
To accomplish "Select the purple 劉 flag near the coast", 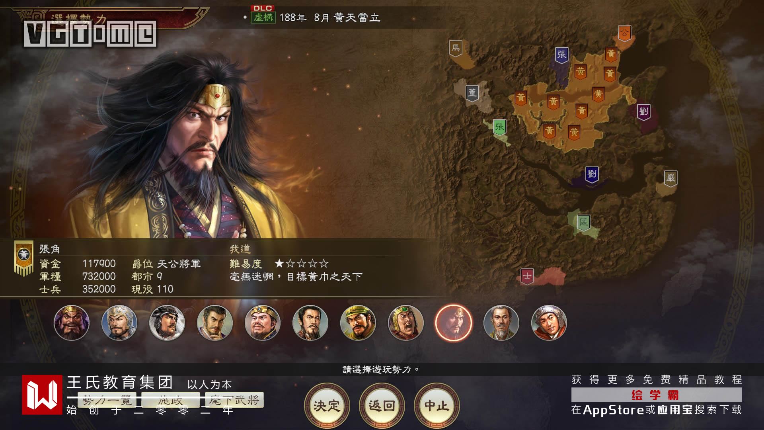I will tap(643, 112).
